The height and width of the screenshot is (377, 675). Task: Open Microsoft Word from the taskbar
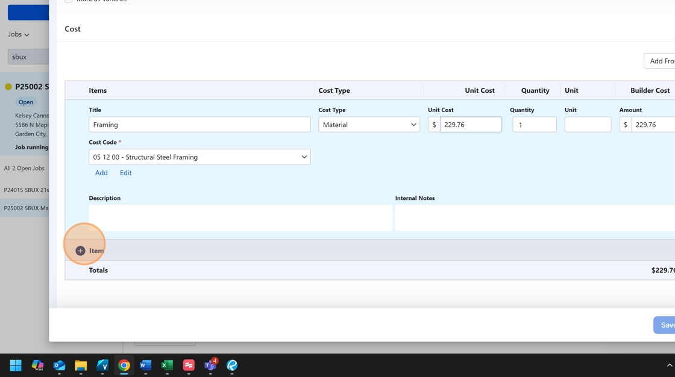(145, 365)
